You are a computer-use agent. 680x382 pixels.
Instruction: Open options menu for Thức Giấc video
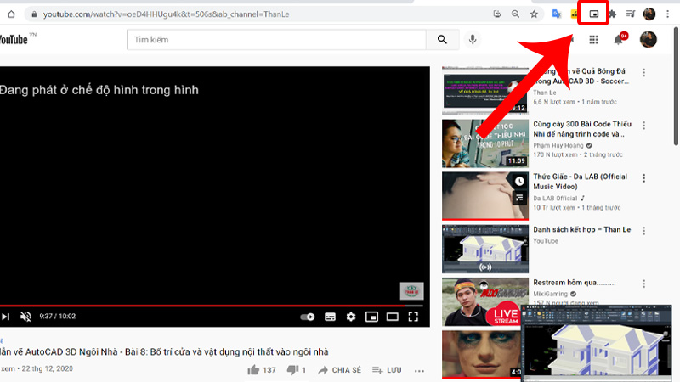click(x=643, y=179)
